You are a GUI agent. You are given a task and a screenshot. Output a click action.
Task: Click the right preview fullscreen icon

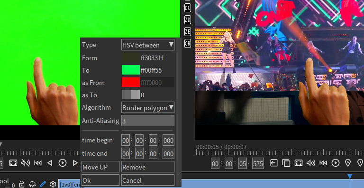tap(299, 163)
